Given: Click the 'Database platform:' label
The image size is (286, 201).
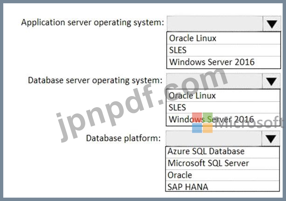Looking at the screenshot, I should (123, 138).
